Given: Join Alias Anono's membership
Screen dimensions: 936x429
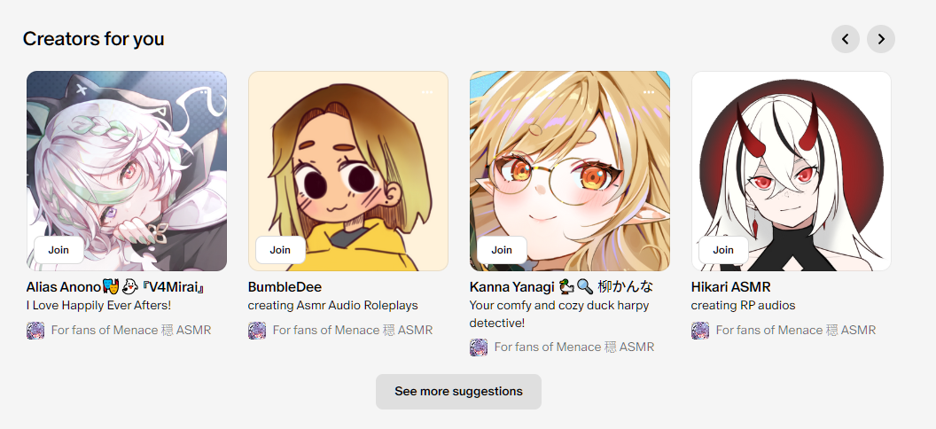Looking at the screenshot, I should [x=58, y=250].
